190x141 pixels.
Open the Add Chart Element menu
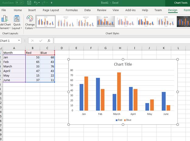click(5, 22)
